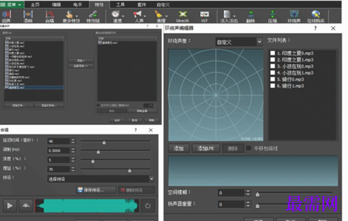Screen dimensions: 348x221
Task: Open the 特效链 effect chain tool
Action: [93, 17]
